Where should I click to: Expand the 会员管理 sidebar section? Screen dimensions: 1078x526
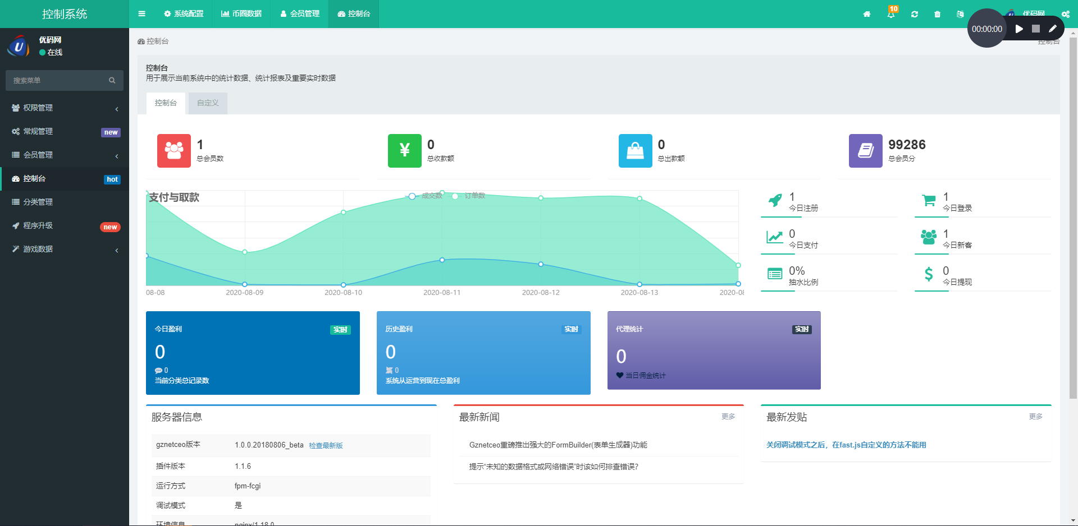(x=38, y=155)
